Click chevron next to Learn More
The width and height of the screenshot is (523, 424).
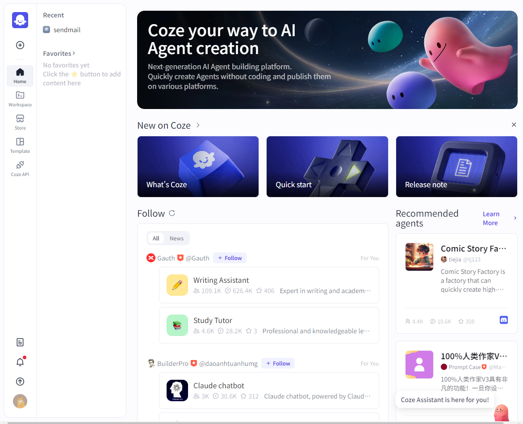tap(515, 218)
